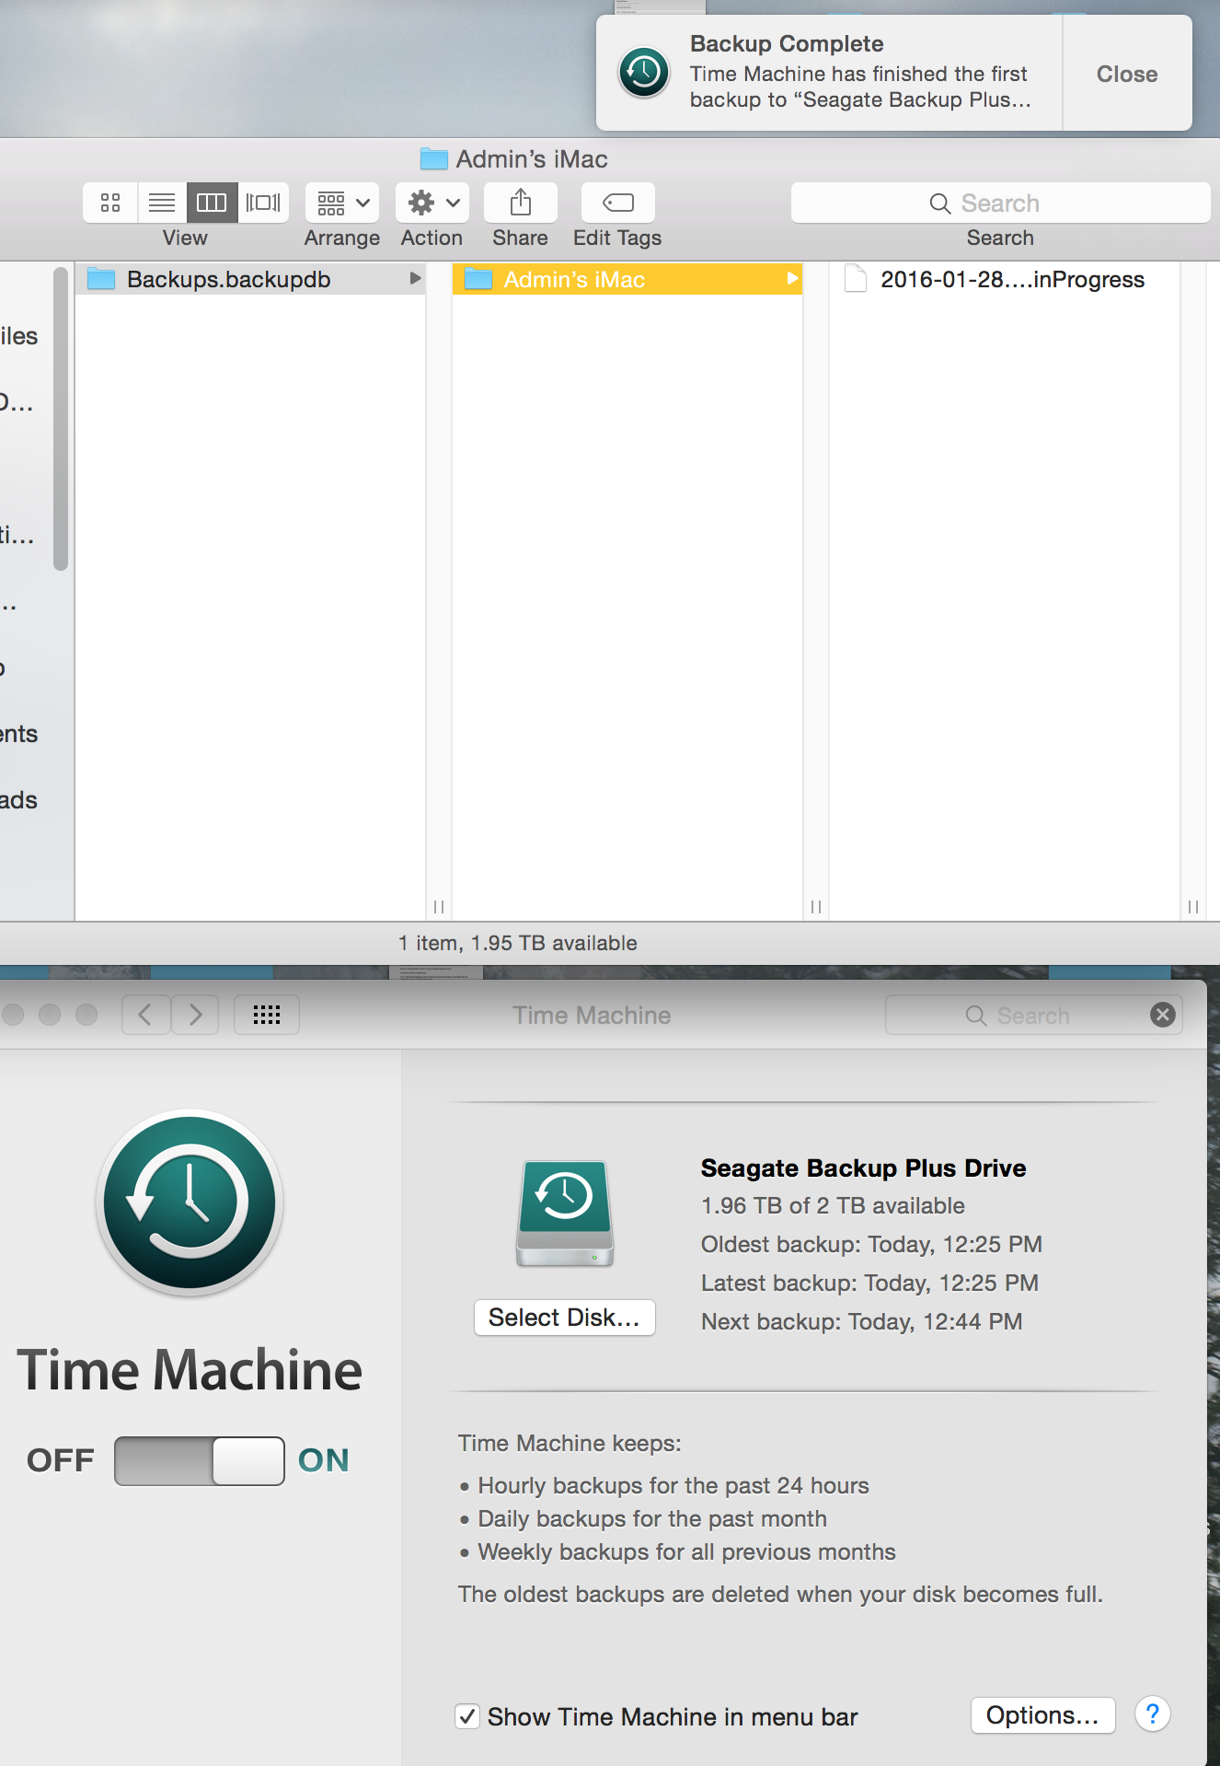This screenshot has height=1766, width=1220.
Task: Click the 'iles' item in Finder sidebar
Action: point(19,336)
